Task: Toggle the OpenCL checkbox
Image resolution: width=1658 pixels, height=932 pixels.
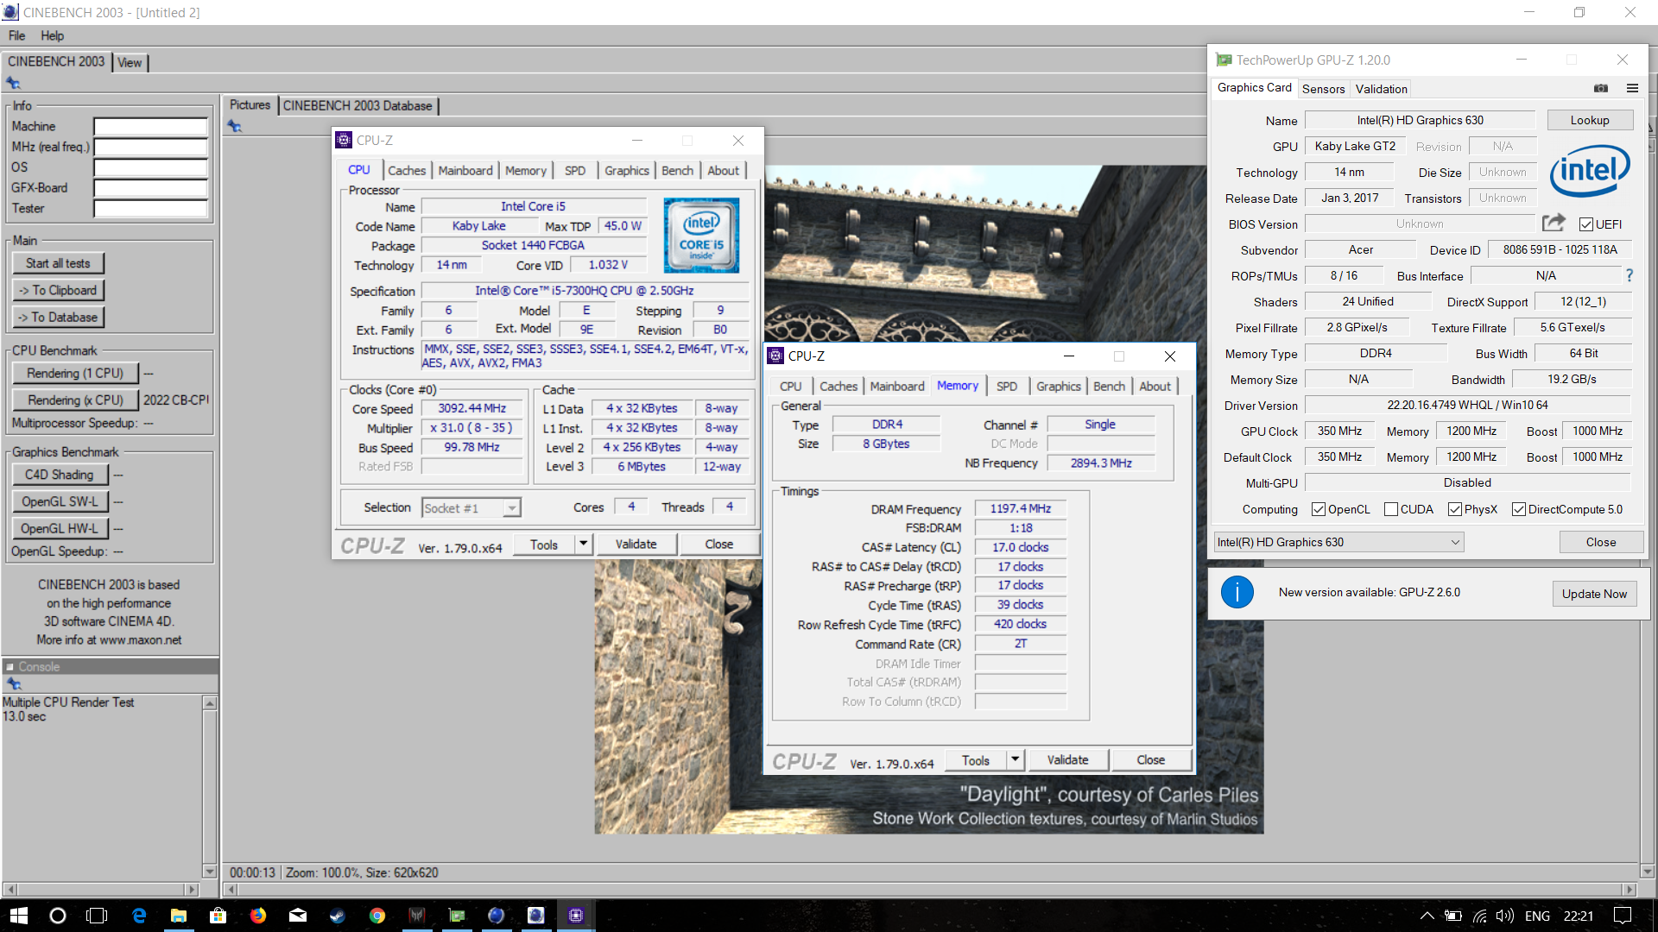Action: coord(1319,509)
